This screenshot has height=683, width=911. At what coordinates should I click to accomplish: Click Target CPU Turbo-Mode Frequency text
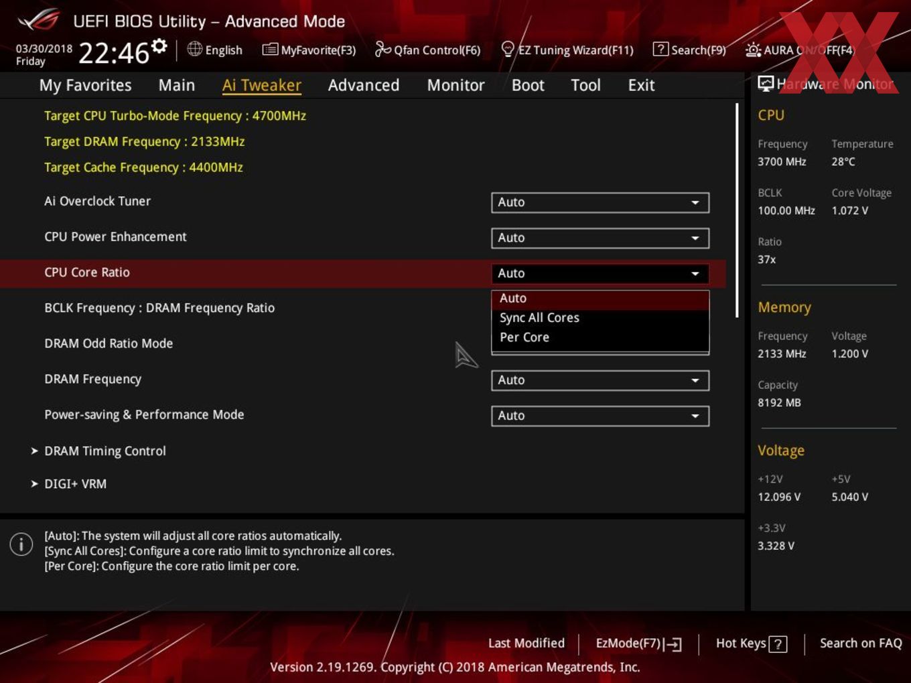tap(175, 116)
